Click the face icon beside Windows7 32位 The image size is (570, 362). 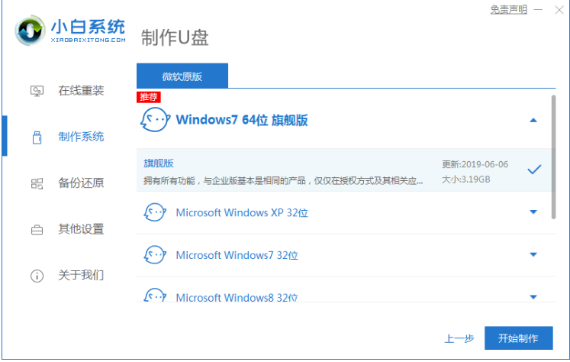coord(155,255)
